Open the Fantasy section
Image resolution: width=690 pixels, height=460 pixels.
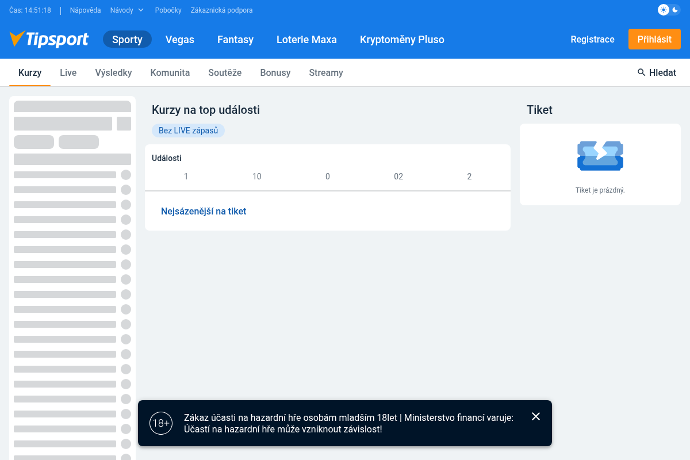point(235,39)
